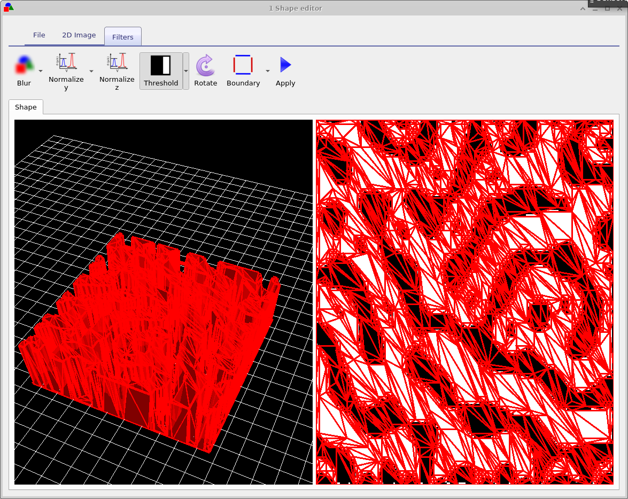Close the Shape editor window
628x499 pixels.
tap(619, 9)
